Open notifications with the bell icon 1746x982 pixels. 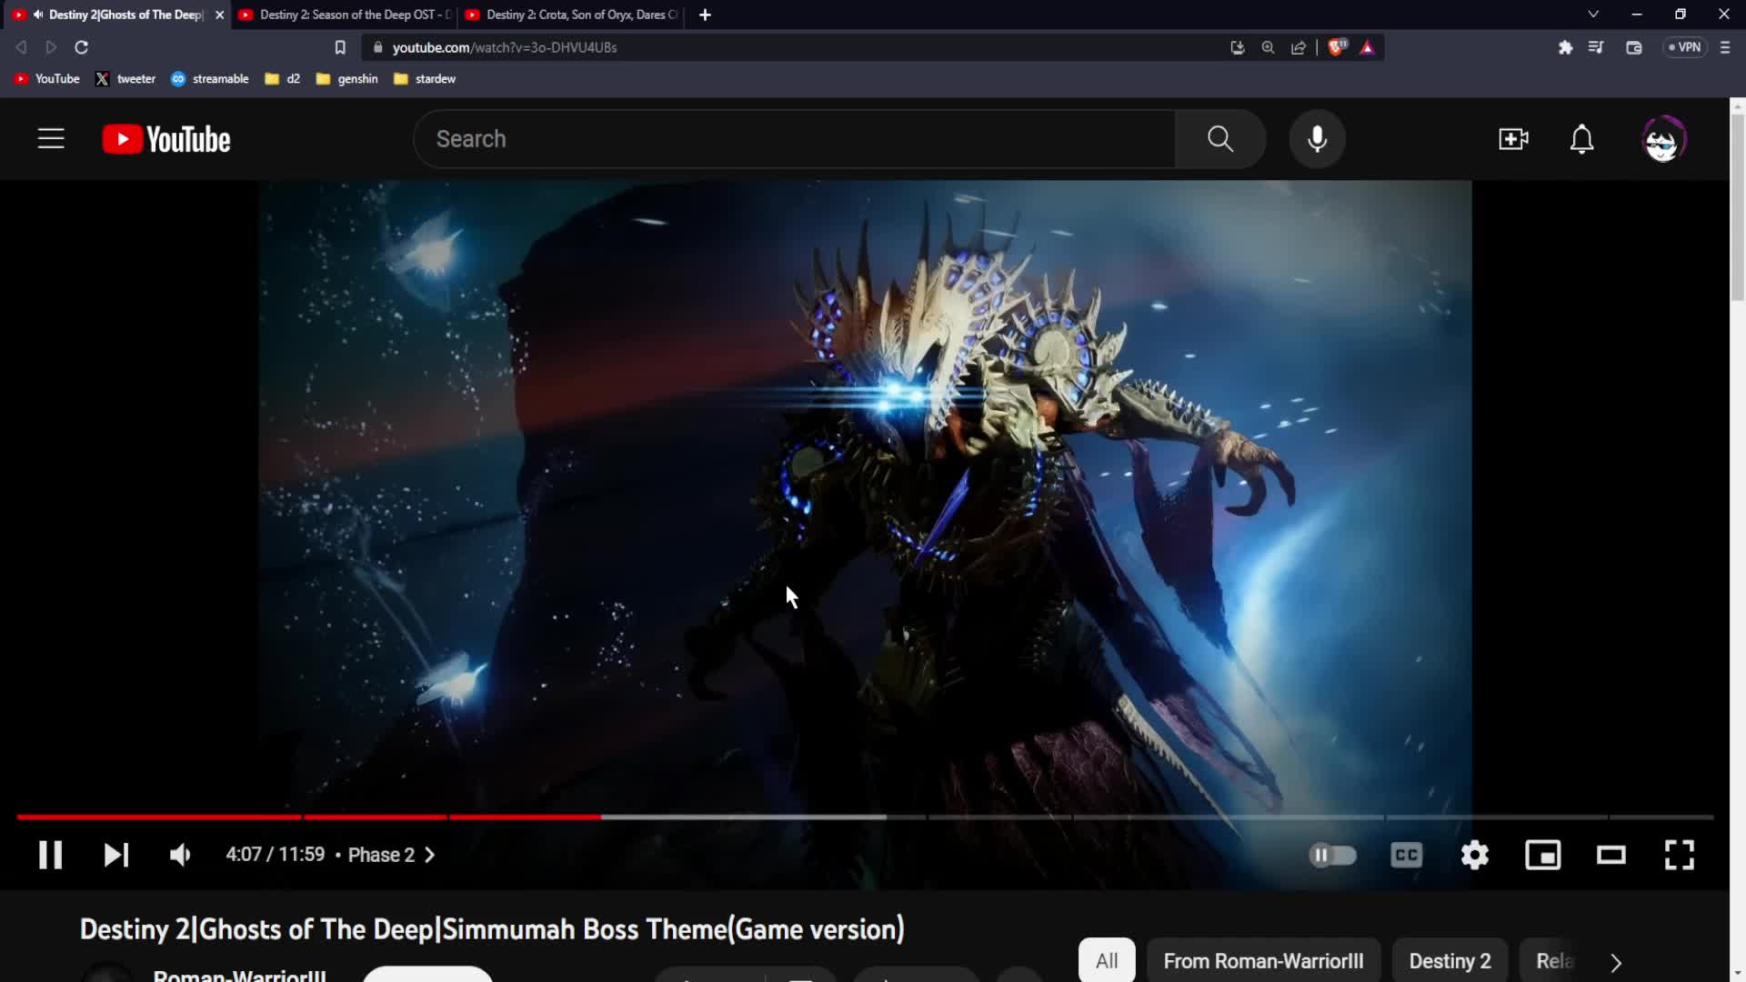pos(1581,138)
